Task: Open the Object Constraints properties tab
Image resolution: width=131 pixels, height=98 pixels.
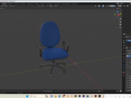Action: 124,67
